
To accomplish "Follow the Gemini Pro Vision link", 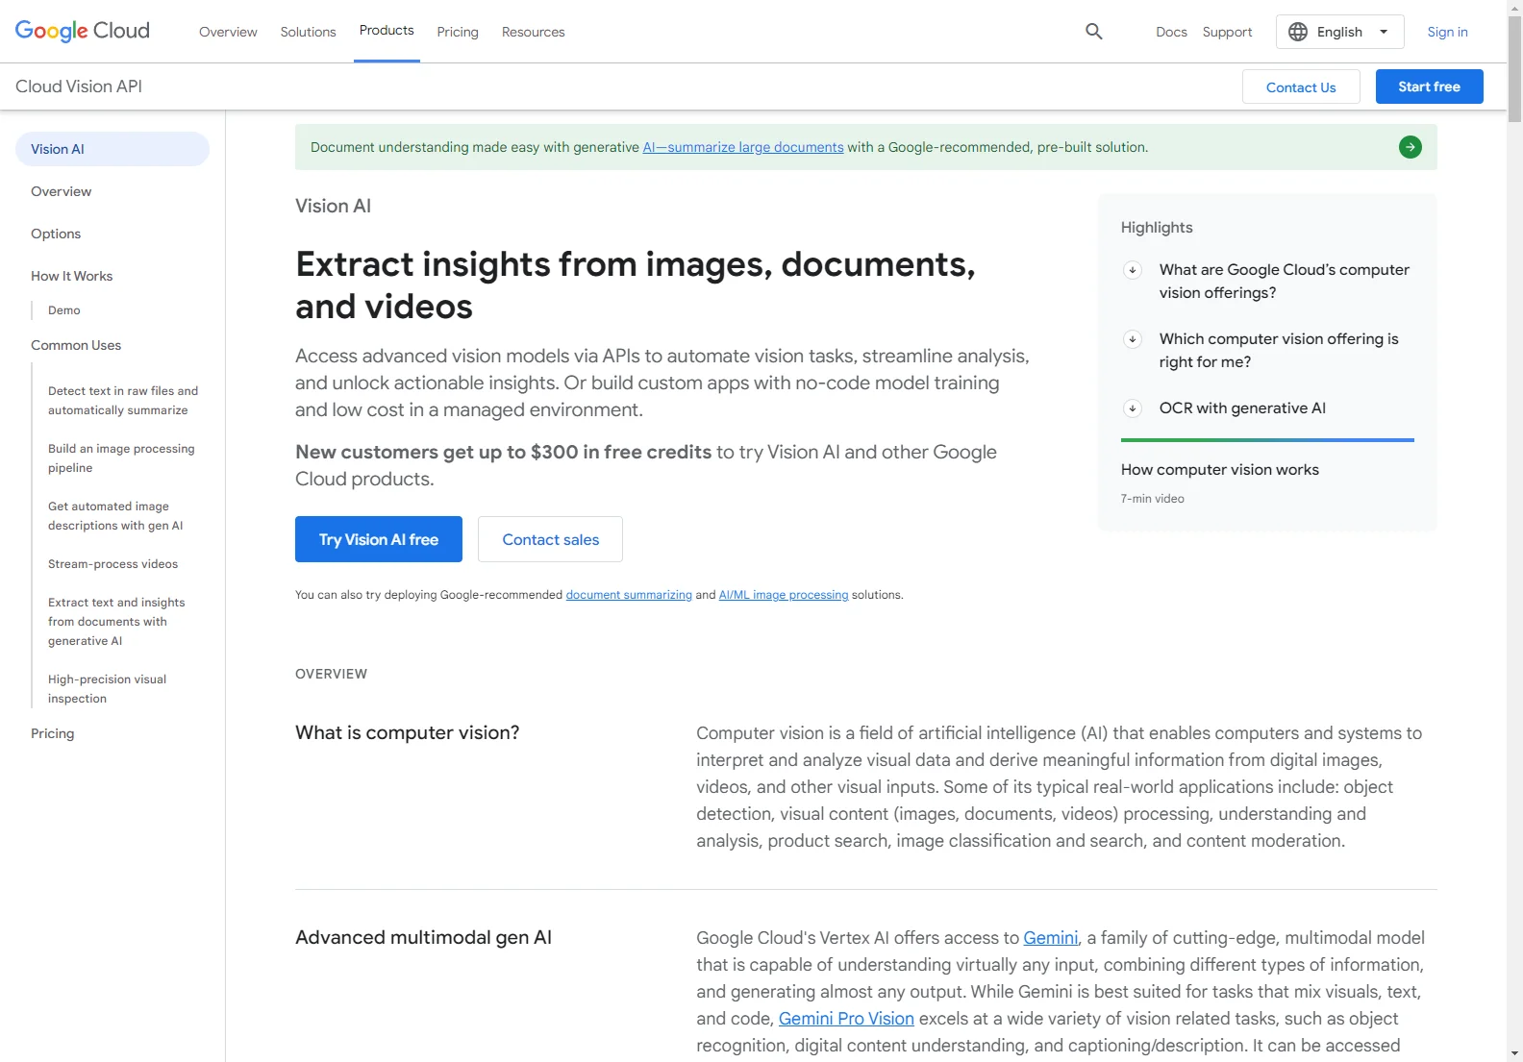I will point(846,1019).
